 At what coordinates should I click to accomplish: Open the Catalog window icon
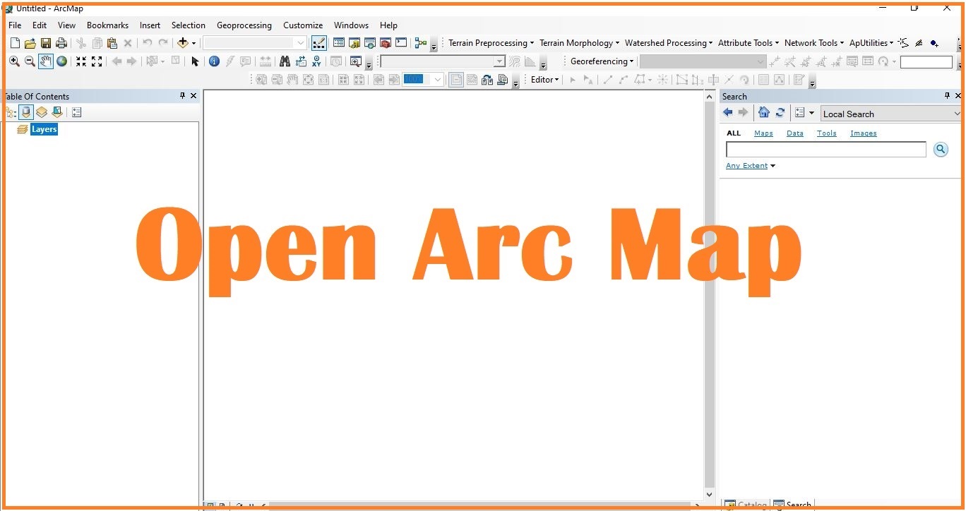354,43
